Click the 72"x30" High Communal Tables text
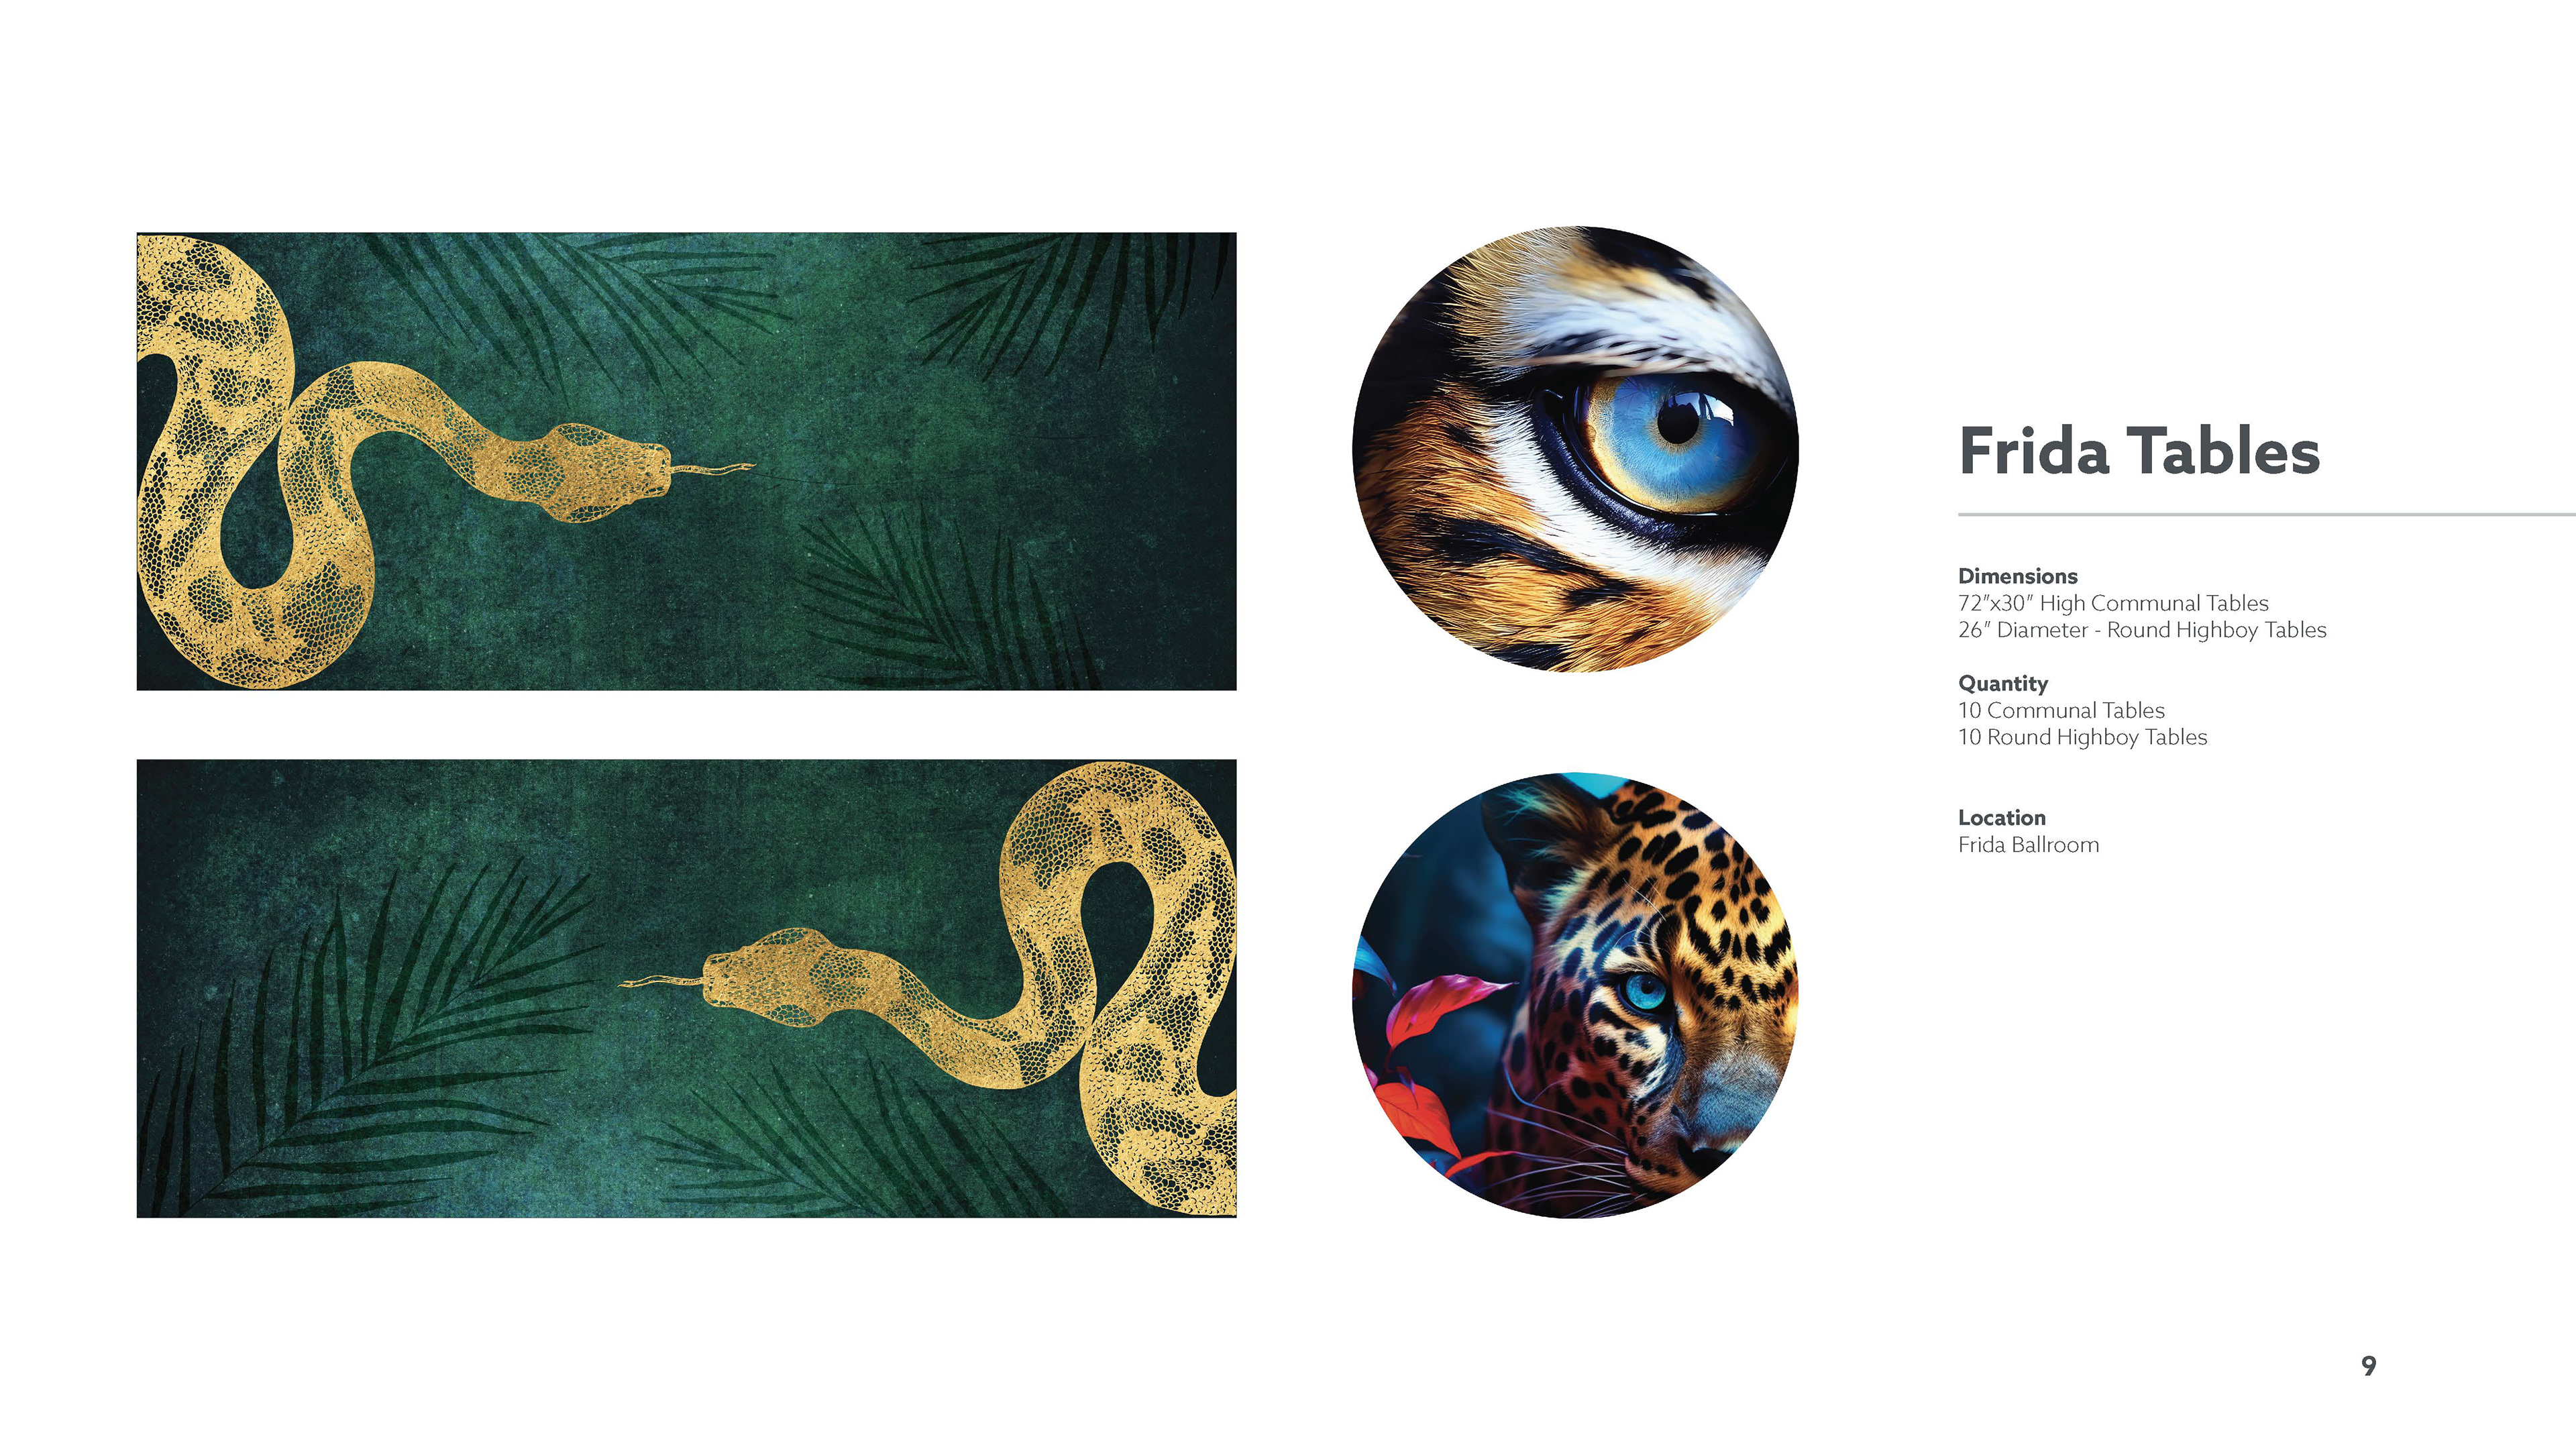The height and width of the screenshot is (1449, 2576). (2113, 603)
